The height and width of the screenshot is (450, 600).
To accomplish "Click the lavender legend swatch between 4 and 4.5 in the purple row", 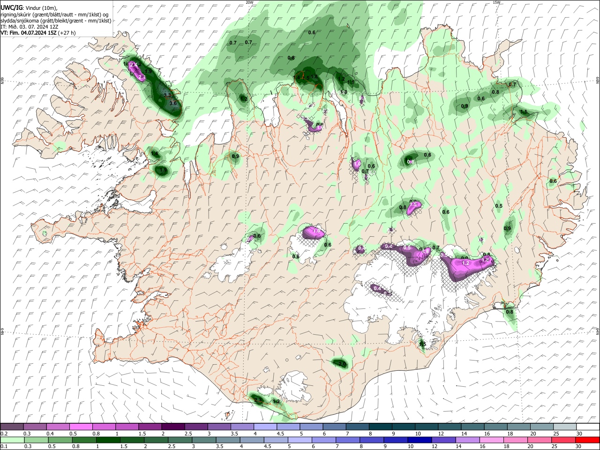I will coord(265,427).
